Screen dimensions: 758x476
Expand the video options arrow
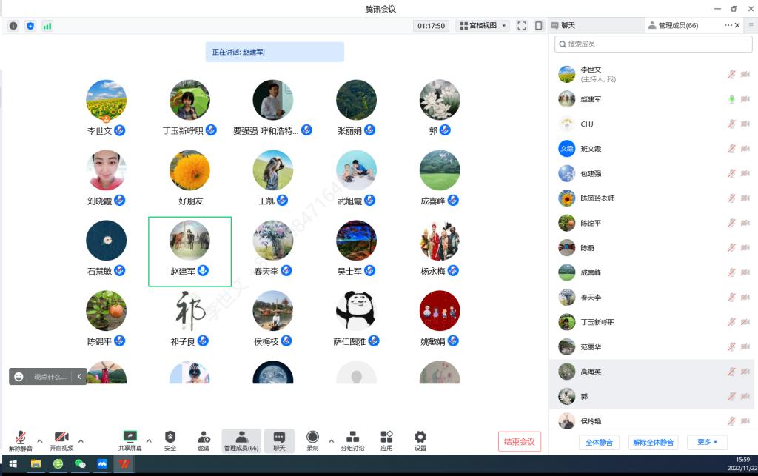click(x=81, y=440)
